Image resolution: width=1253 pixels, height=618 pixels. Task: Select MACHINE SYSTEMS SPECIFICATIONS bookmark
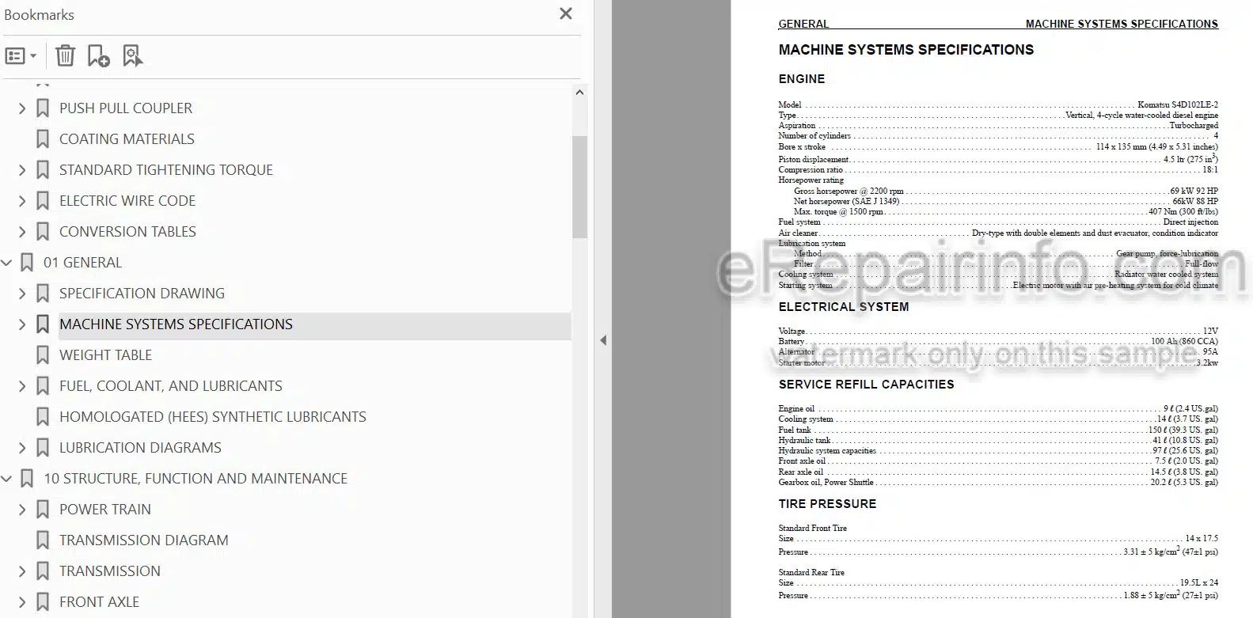176,324
